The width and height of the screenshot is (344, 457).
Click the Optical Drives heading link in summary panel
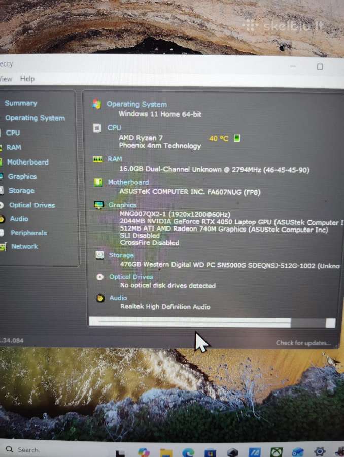(x=131, y=277)
